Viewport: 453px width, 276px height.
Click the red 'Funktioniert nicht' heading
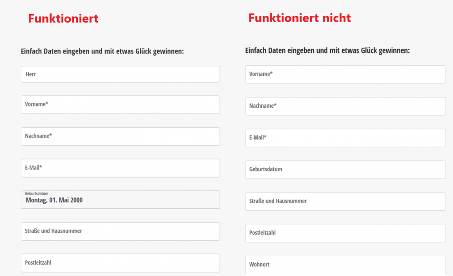pyautogui.click(x=299, y=18)
